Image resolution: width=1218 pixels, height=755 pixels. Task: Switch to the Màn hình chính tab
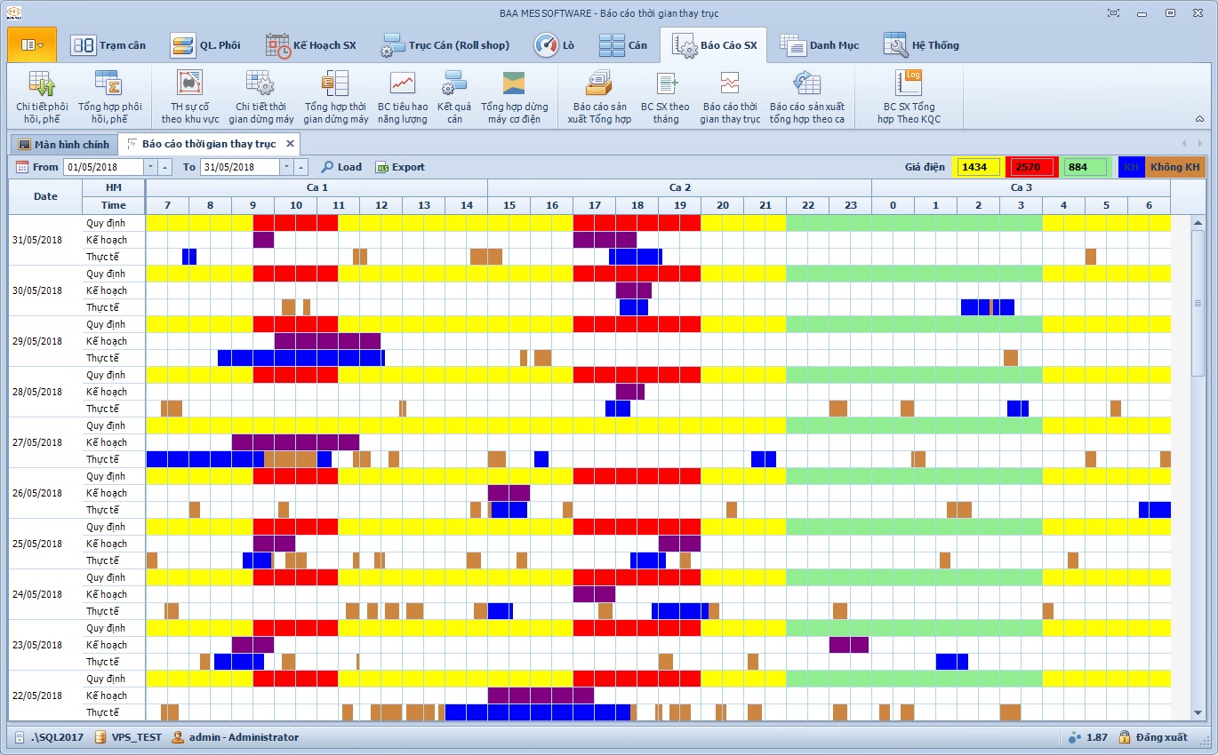tap(64, 144)
